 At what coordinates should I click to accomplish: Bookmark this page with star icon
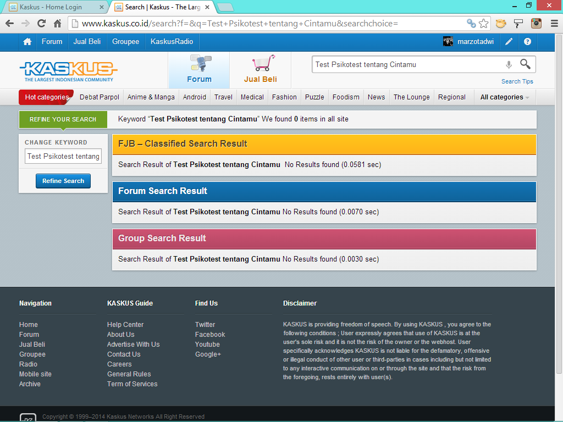[484, 24]
